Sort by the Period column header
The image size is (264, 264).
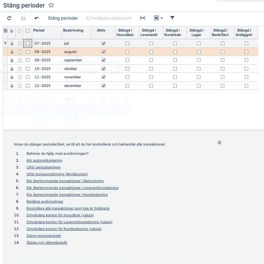point(39,30)
